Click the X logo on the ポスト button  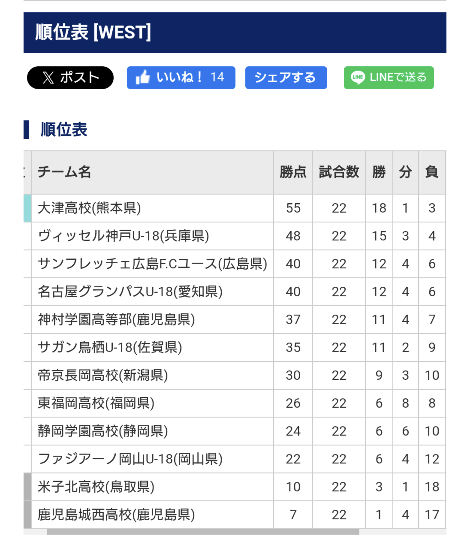coord(48,77)
